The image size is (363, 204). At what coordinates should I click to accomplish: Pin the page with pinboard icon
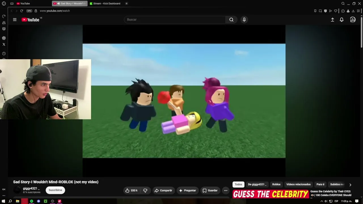[315, 11]
